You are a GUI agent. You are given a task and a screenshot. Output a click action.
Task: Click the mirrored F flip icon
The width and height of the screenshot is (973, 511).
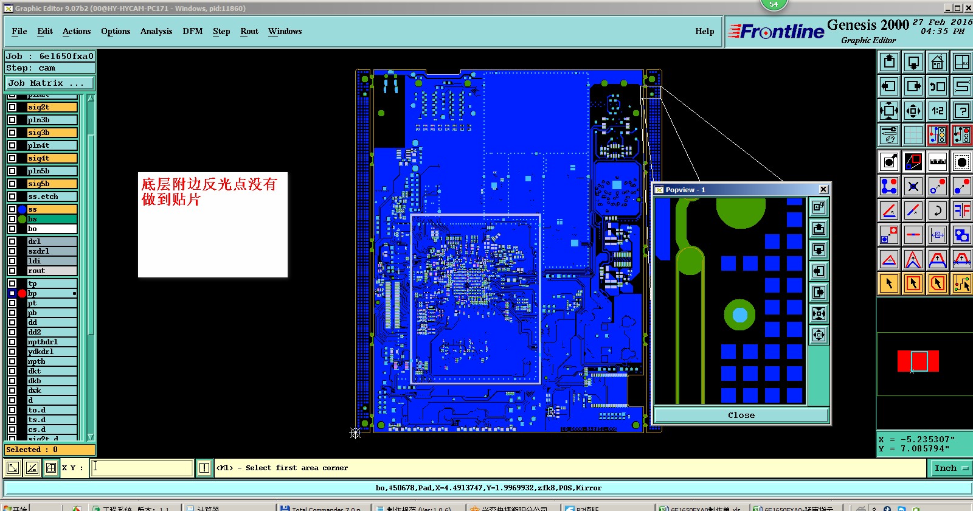pyautogui.click(x=962, y=210)
